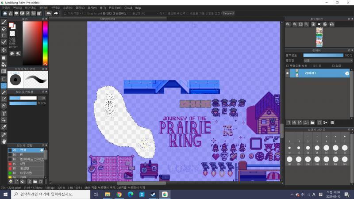Select the Gradient tool
The image size is (354, 199).
point(4,71)
